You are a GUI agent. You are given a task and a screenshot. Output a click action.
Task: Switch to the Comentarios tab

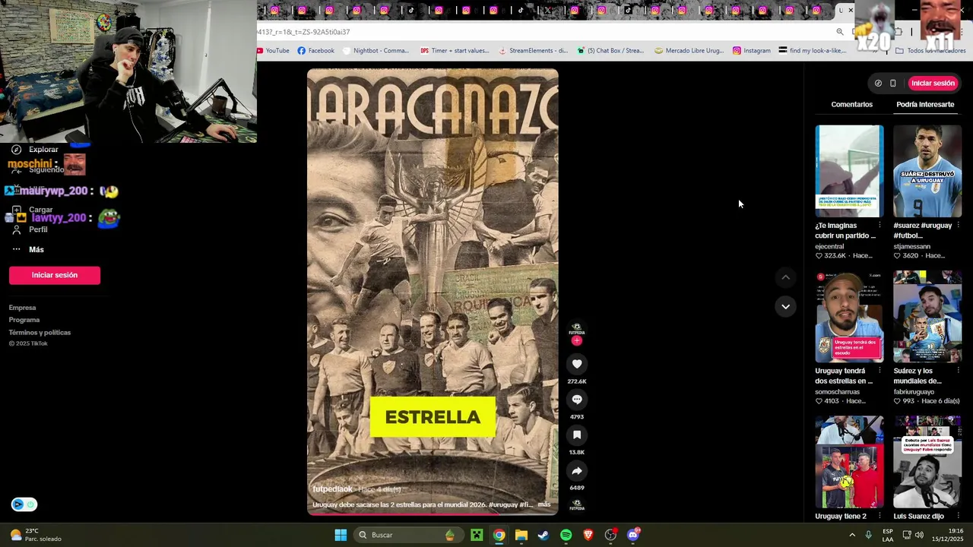click(x=851, y=104)
